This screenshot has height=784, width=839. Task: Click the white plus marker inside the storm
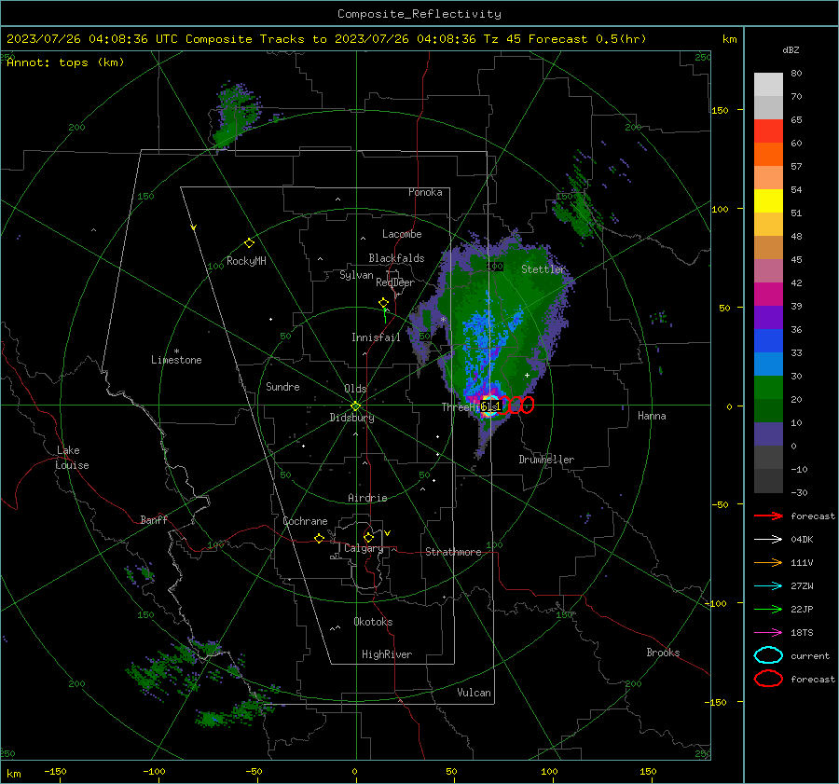pos(527,375)
